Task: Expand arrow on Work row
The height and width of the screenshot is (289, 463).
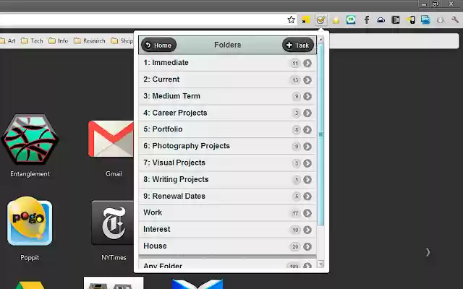Action: (x=307, y=213)
